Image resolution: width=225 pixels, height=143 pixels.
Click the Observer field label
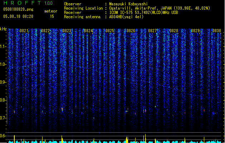click(73, 4)
